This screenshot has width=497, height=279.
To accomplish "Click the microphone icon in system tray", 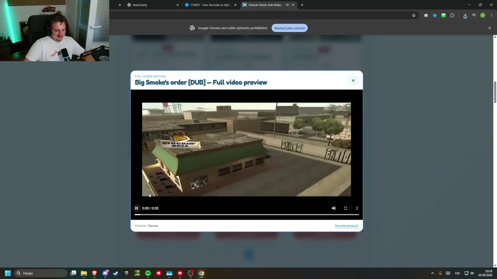I will [x=440, y=273].
